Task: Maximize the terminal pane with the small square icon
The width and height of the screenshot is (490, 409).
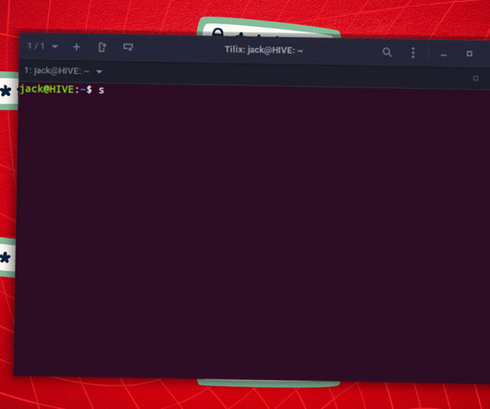Action: point(475,78)
